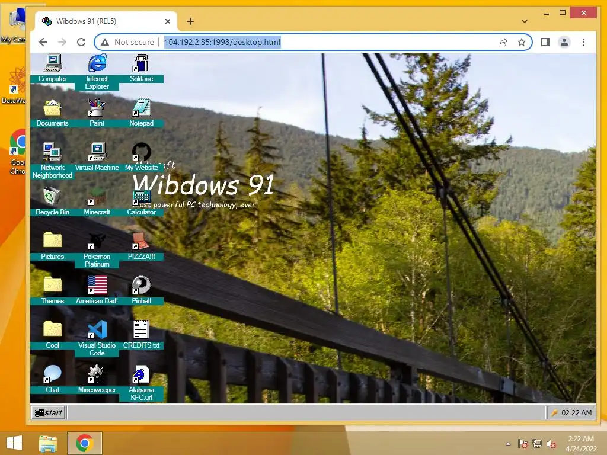Expand the tab search chevron
607x455 pixels.
[x=525, y=21]
